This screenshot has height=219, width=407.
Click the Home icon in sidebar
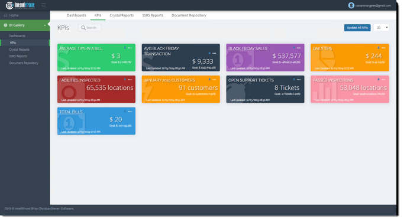[5, 15]
